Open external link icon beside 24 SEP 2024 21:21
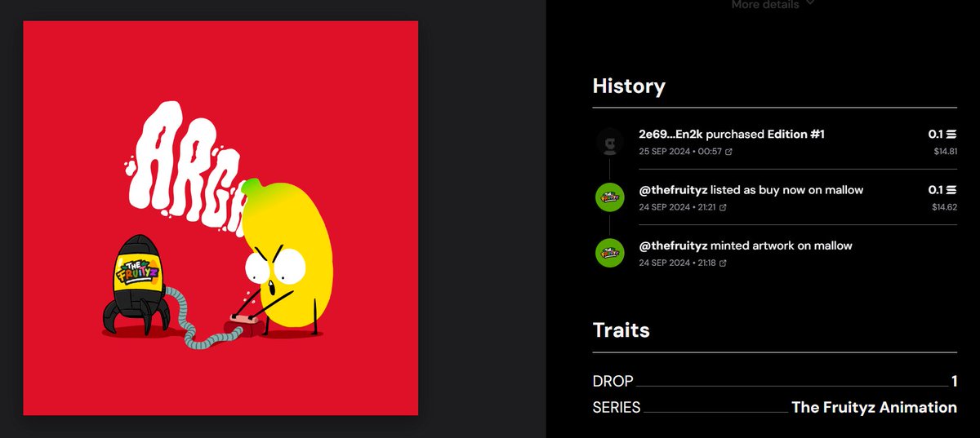This screenshot has height=438, width=980. [724, 207]
